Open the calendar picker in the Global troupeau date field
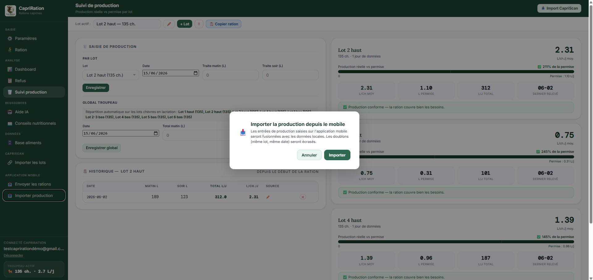Screen dimensions: 593x280 coord(156,133)
